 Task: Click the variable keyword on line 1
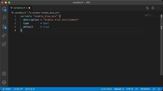pos(26,16)
